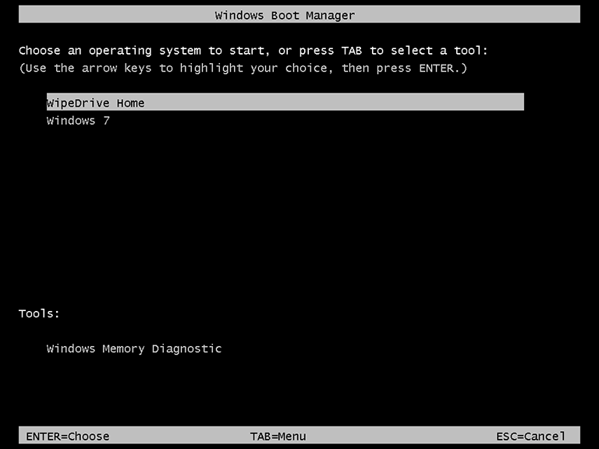This screenshot has width=599, height=449.
Task: Click the word 'Memory' in the tools entry
Action: point(123,349)
